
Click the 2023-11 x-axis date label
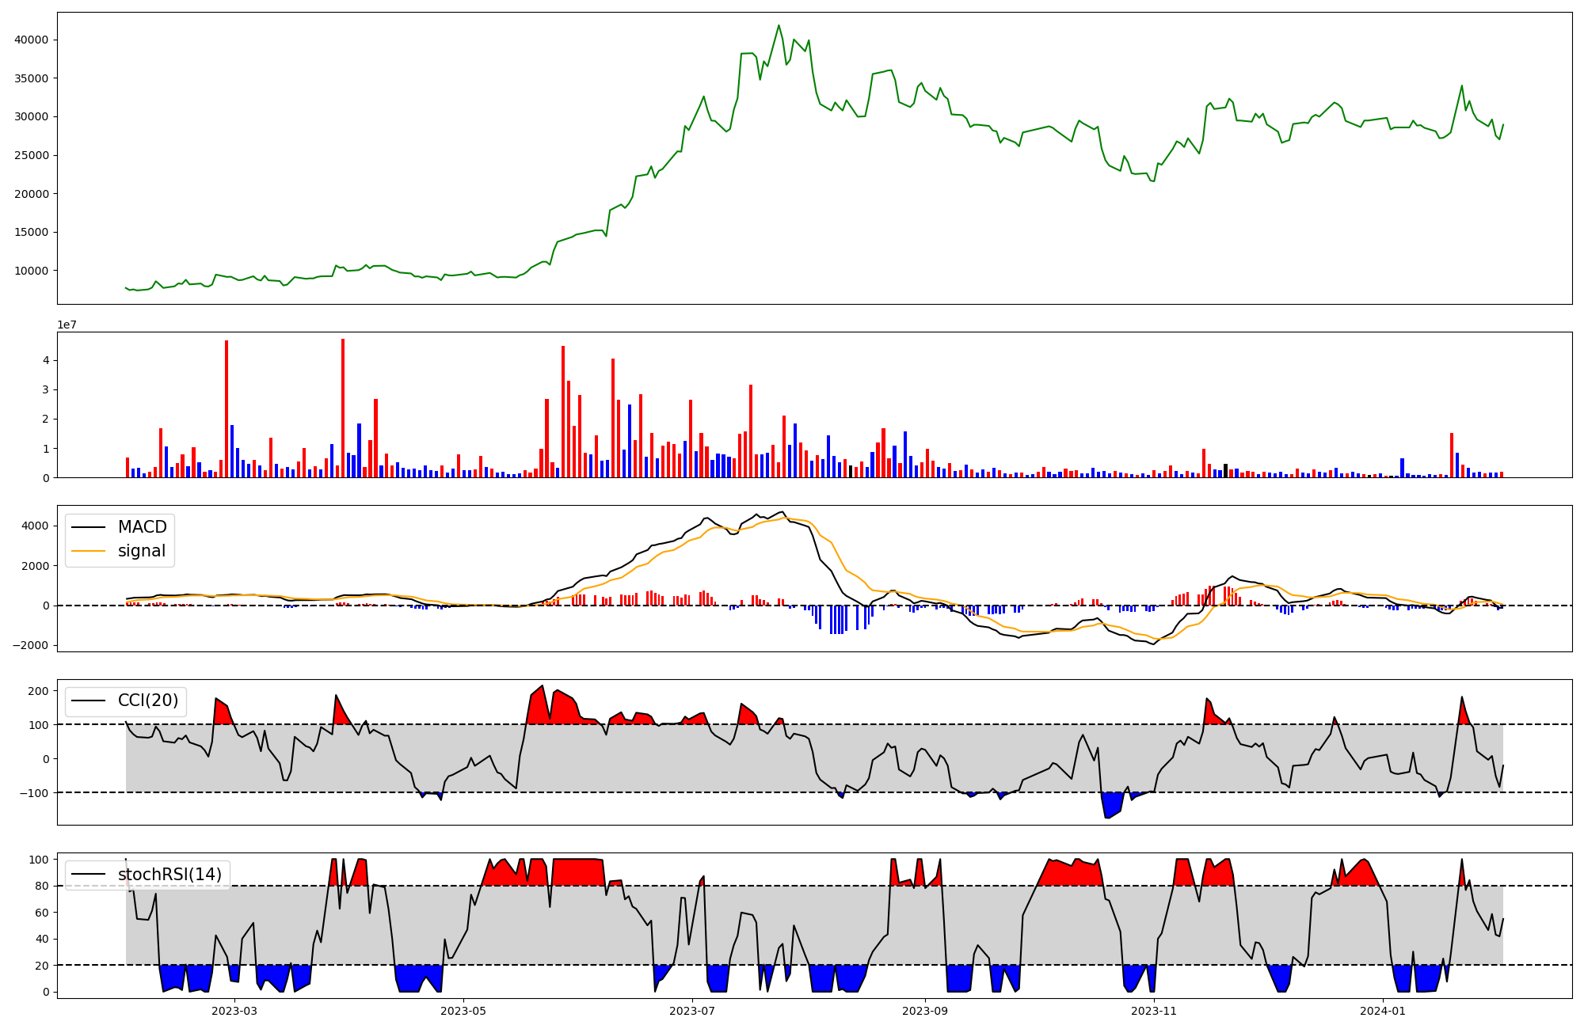(x=1154, y=1011)
